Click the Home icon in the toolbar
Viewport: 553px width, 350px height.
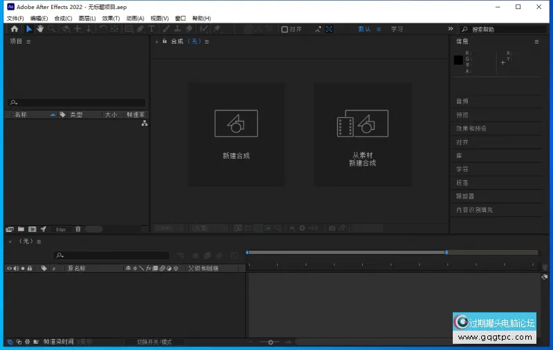pyautogui.click(x=15, y=29)
